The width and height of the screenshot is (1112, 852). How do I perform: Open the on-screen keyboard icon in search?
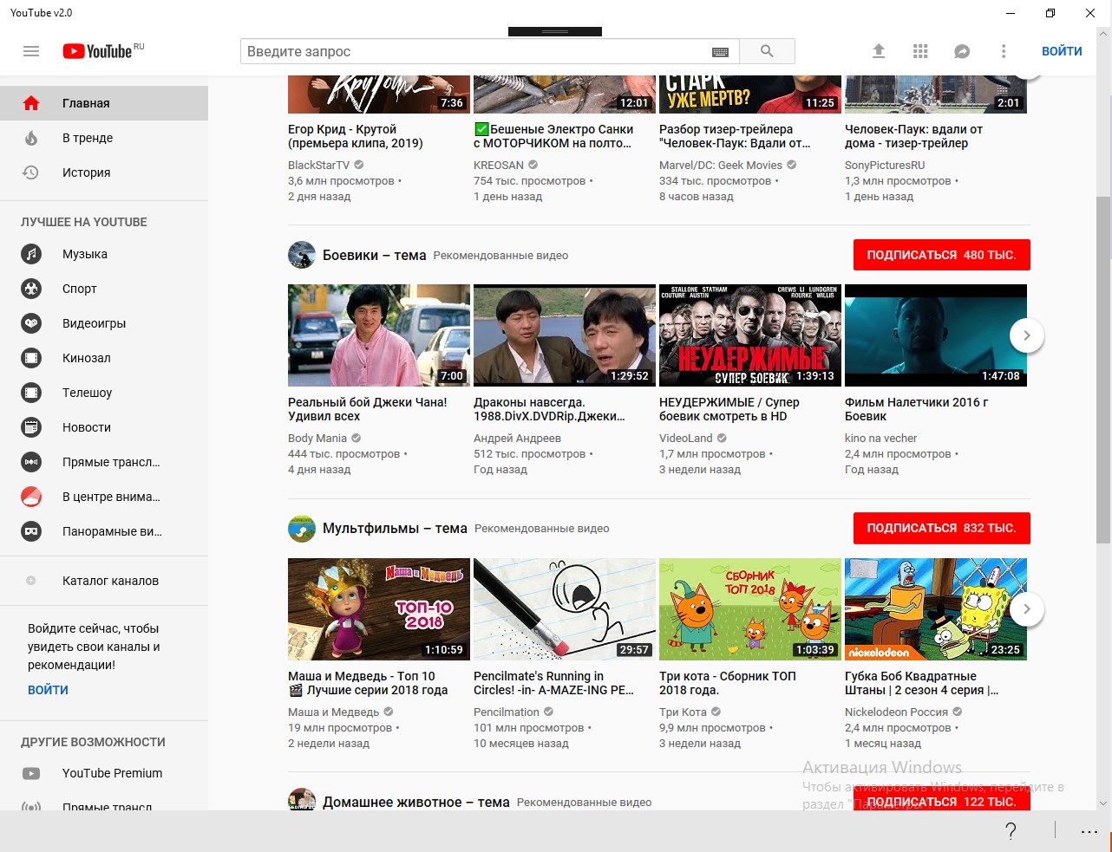pyautogui.click(x=720, y=52)
